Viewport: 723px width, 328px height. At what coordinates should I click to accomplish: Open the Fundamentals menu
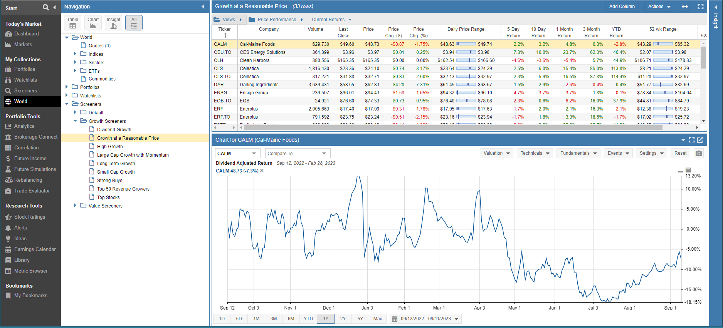(x=578, y=153)
